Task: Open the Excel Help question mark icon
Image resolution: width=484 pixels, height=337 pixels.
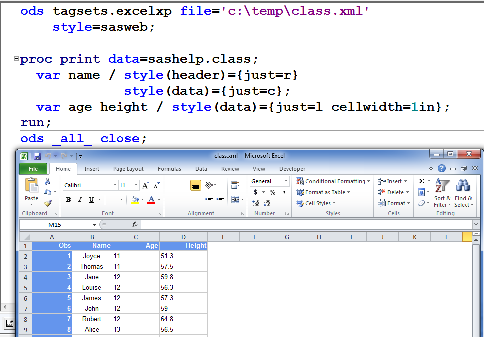Action: click(x=442, y=169)
